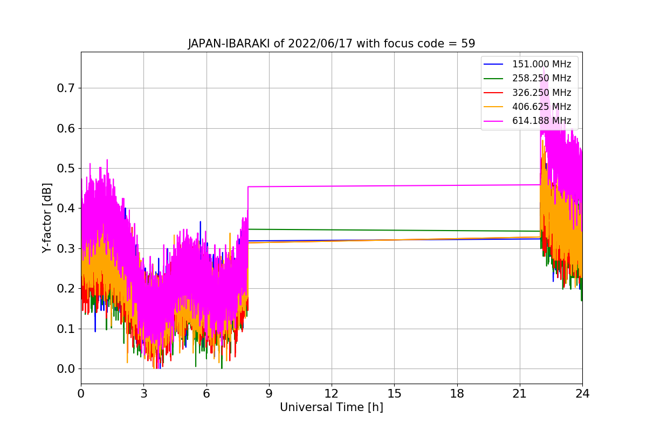Screen dimensions: 647x431
Task: Click the x-axis tick label 9
Action: click(x=269, y=393)
